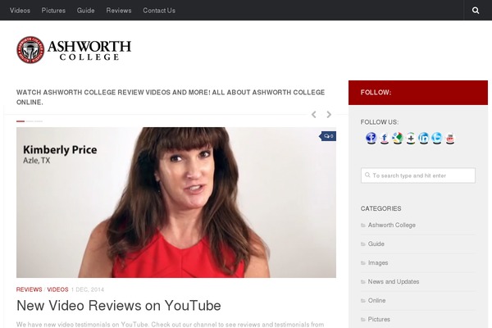Open the Contact Us menu item
The height and width of the screenshot is (328, 492).
(x=159, y=11)
